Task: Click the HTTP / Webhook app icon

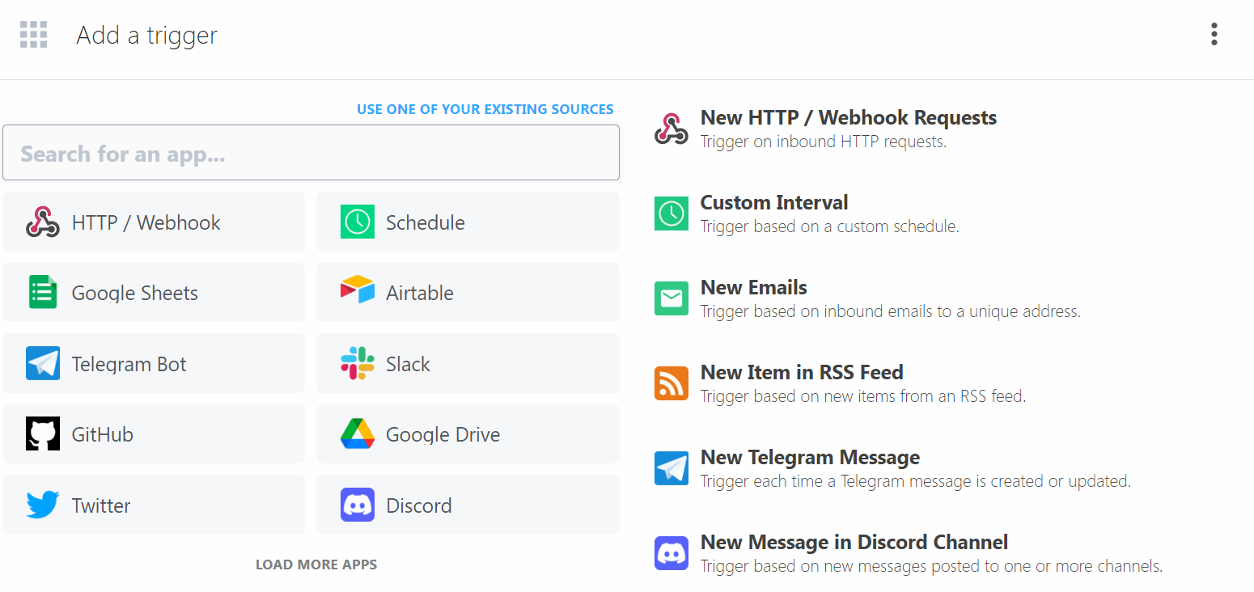Action: (43, 222)
